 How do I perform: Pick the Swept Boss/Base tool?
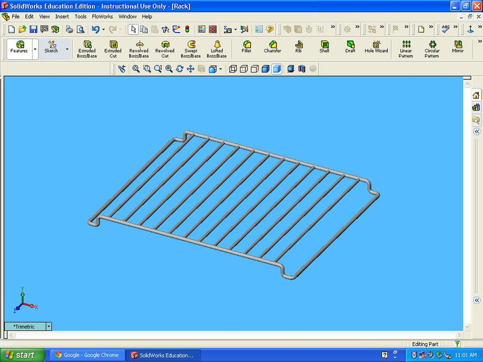coord(191,49)
